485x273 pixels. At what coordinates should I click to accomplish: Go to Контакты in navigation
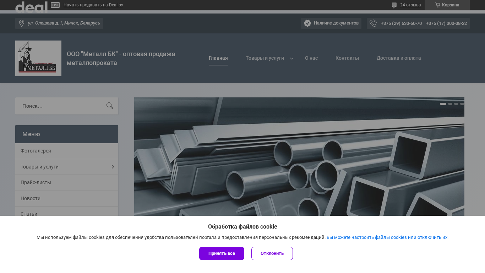[347, 58]
